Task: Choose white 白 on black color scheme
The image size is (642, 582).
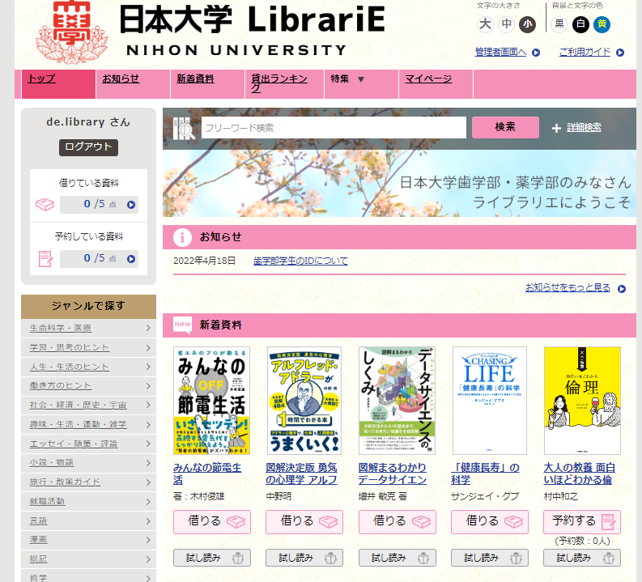Action: tap(580, 24)
